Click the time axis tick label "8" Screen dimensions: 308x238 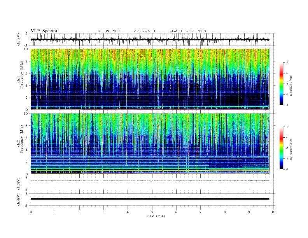(x=225, y=212)
